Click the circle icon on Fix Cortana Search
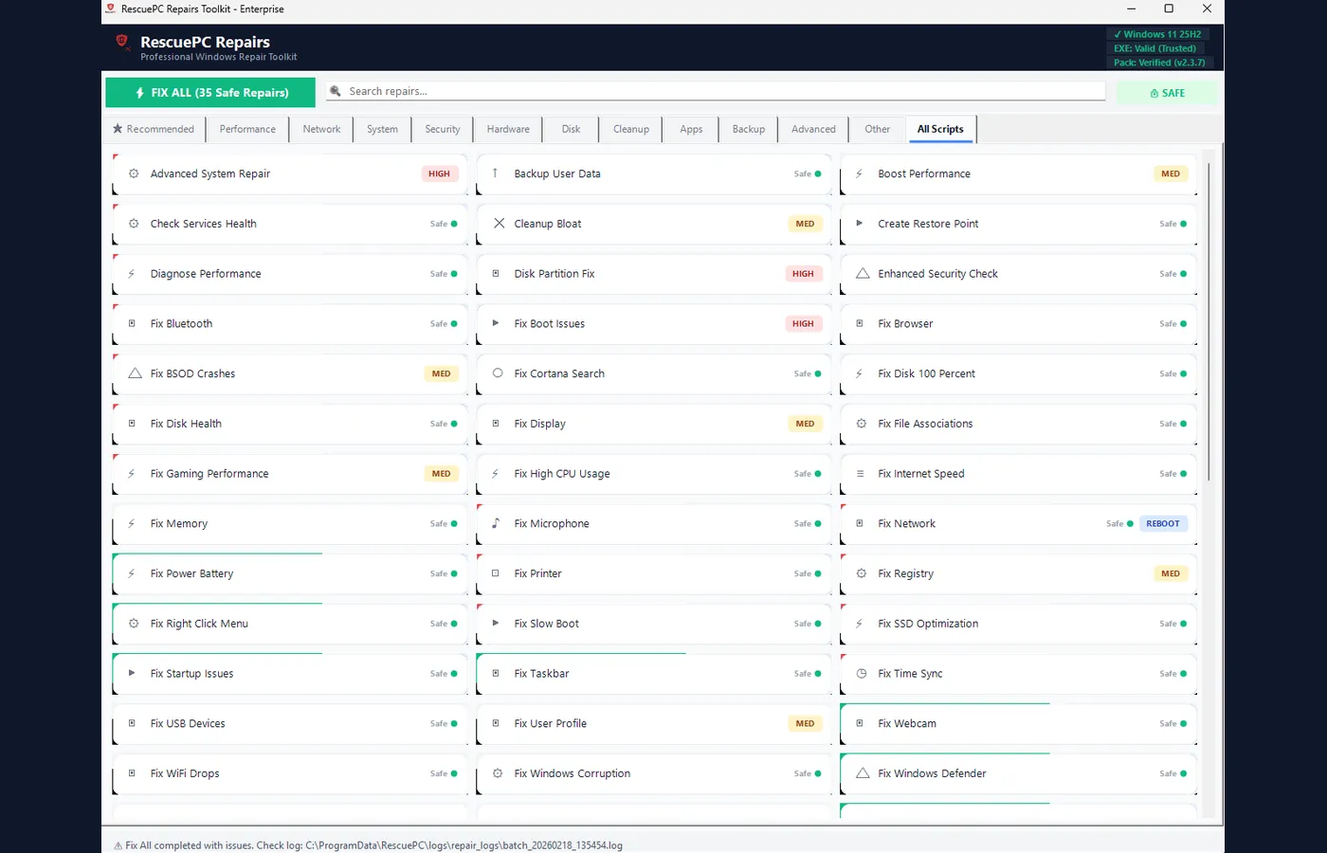The height and width of the screenshot is (853, 1327). click(x=498, y=373)
